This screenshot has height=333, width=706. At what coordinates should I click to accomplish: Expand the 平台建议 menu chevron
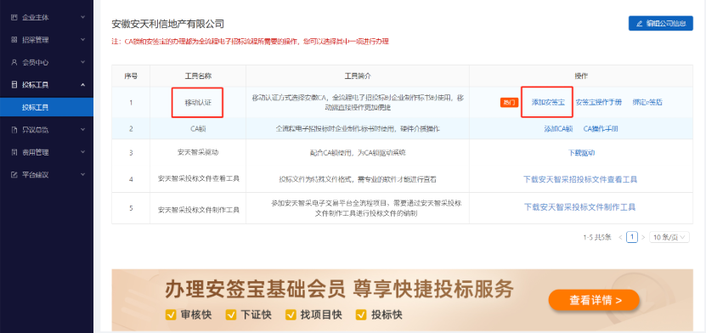point(83,175)
